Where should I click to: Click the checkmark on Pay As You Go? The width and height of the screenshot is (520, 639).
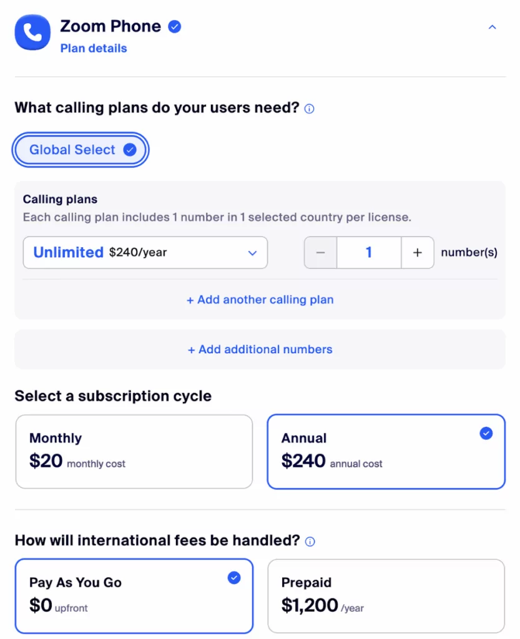click(234, 578)
